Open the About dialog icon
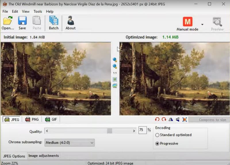This screenshot has width=230, height=165. 70,23
